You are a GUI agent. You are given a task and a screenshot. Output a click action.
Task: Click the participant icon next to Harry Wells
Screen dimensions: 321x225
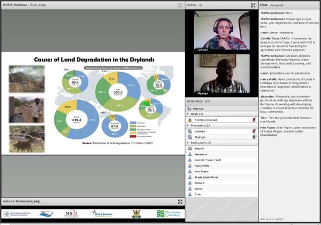coord(190,165)
